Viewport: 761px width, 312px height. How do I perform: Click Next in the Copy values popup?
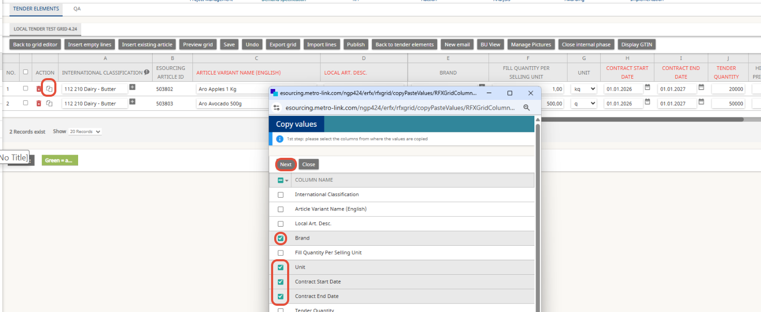tap(286, 165)
